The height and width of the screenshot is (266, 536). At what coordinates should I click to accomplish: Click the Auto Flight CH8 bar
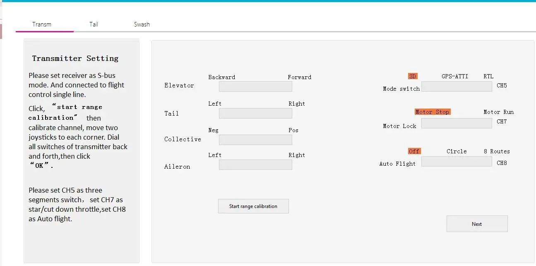(457, 162)
